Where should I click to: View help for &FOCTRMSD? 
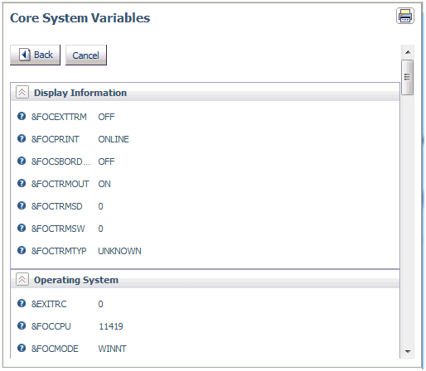(x=22, y=205)
